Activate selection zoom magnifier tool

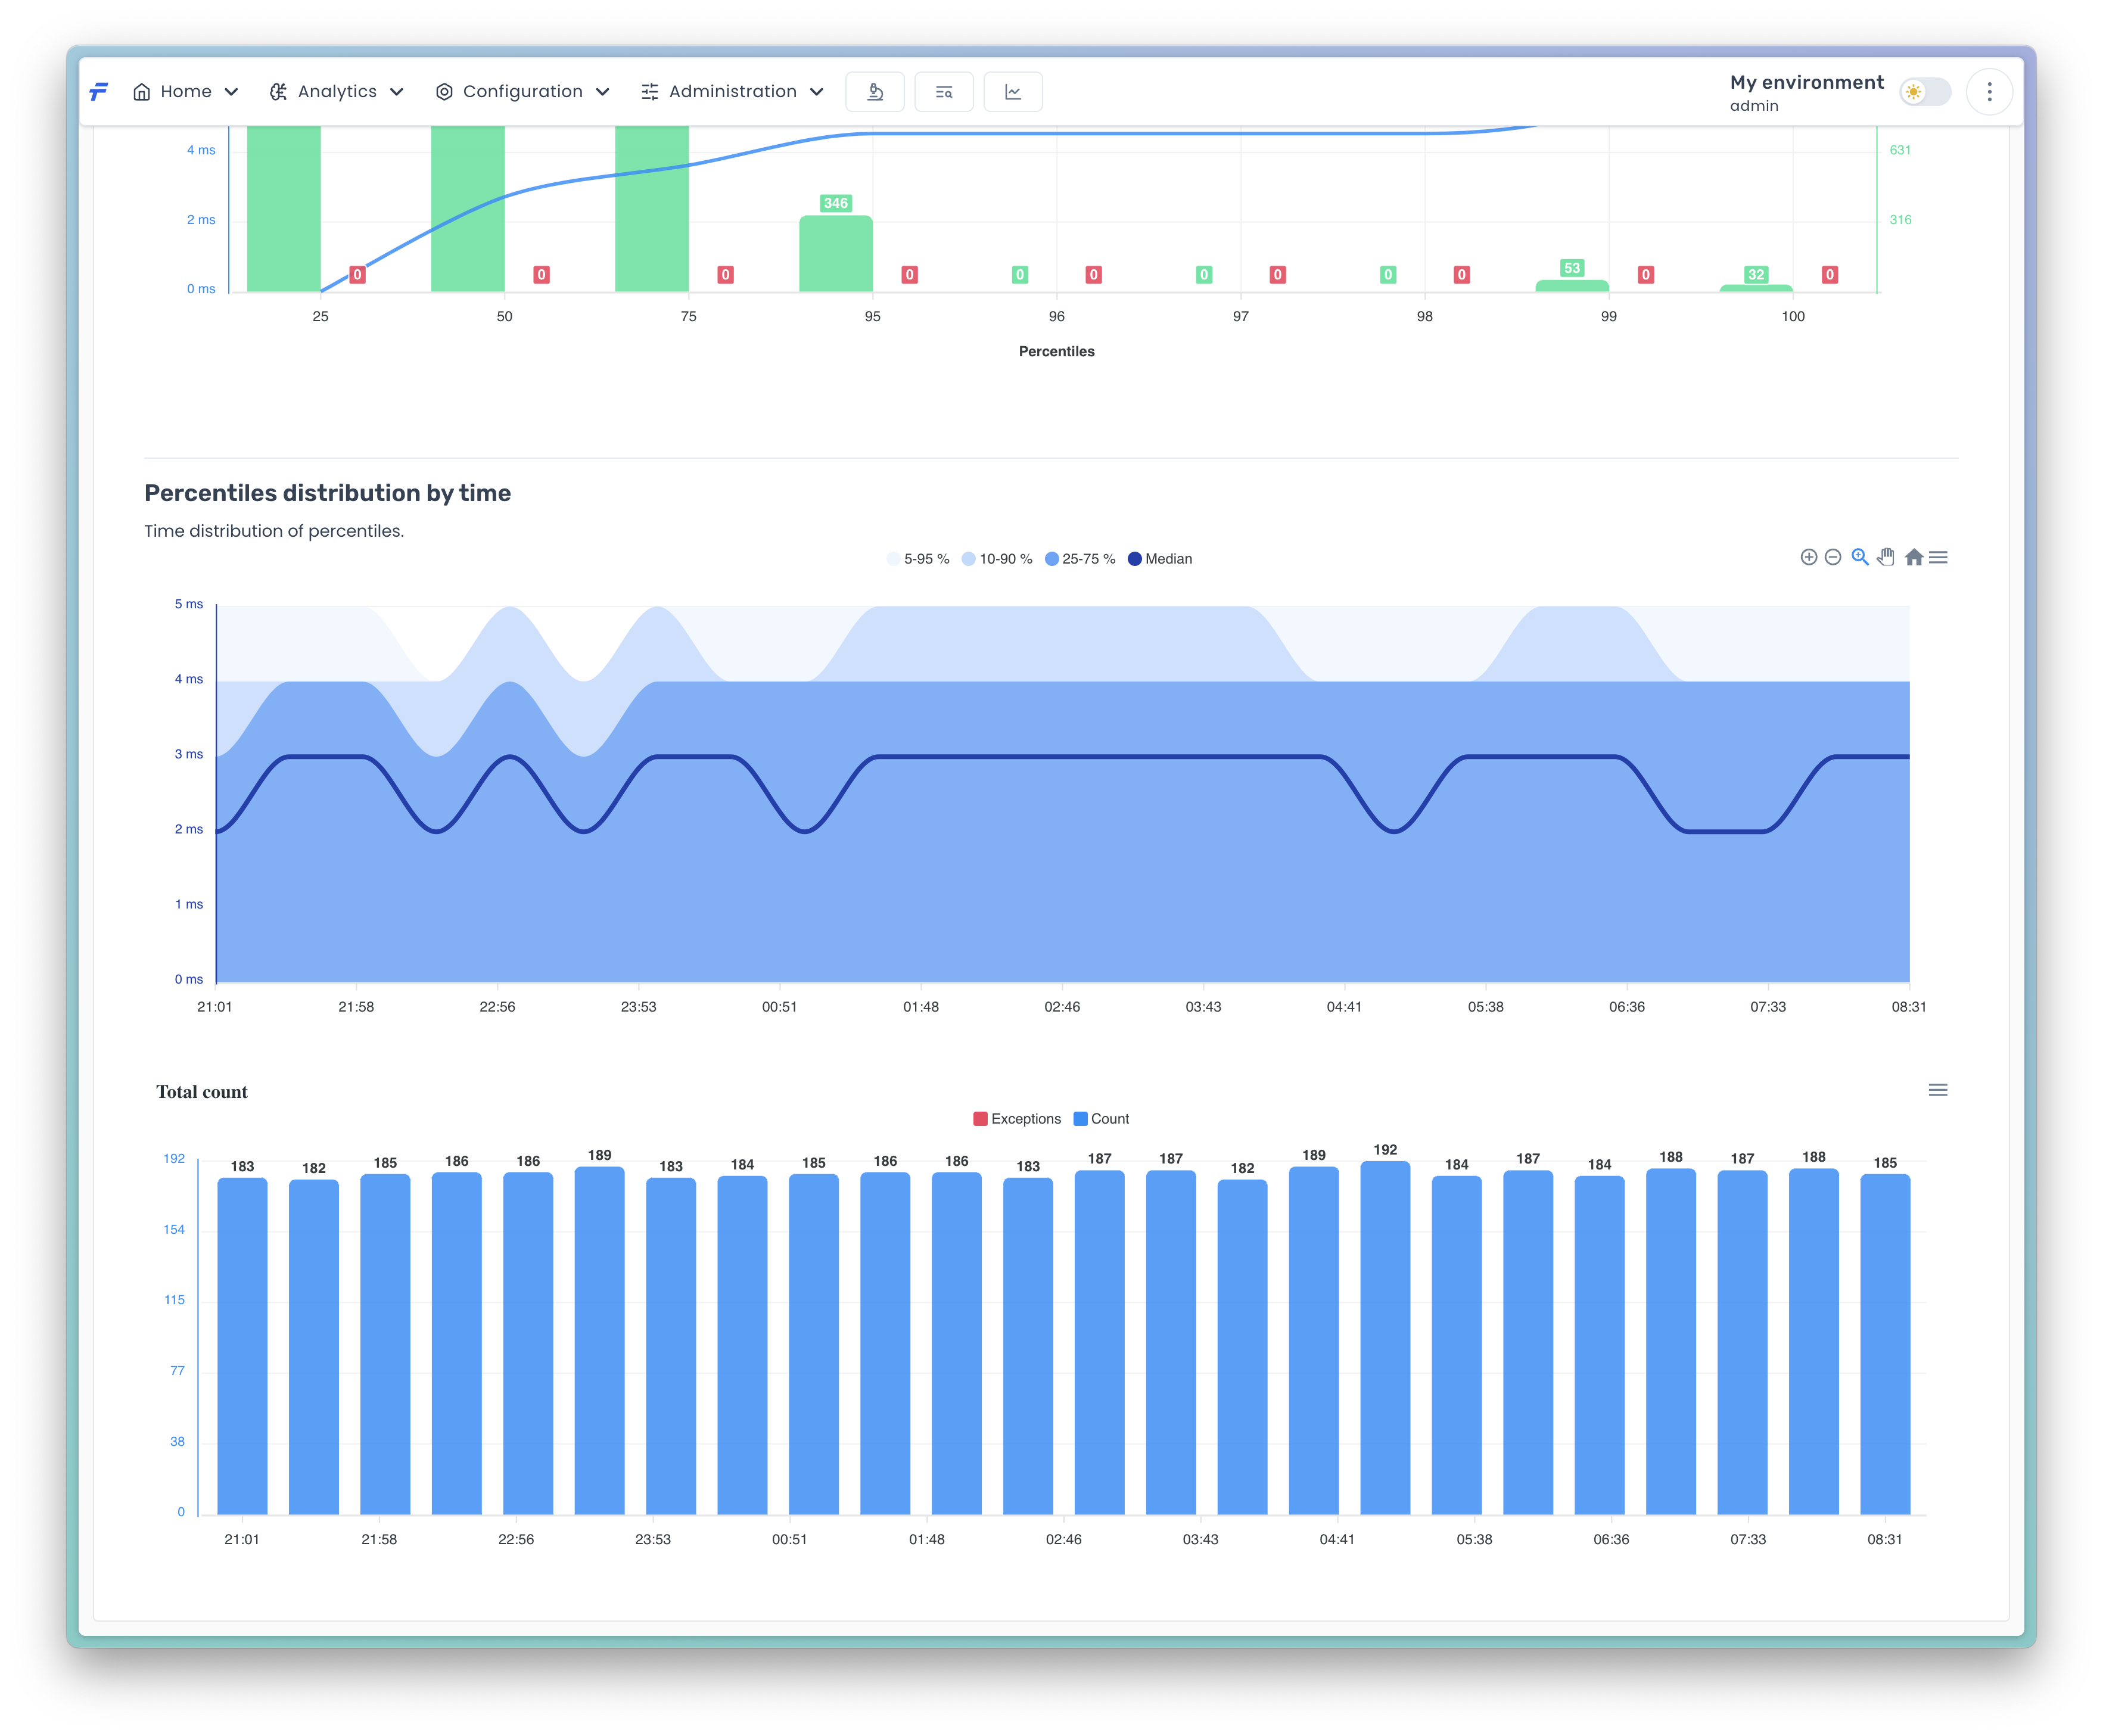point(1859,557)
